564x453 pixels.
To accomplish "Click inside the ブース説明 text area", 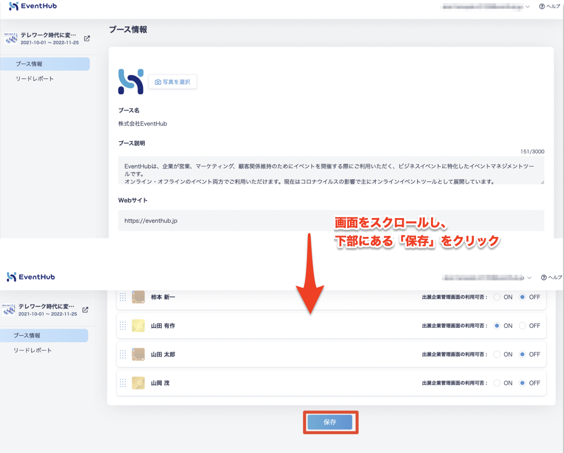I will (x=331, y=170).
